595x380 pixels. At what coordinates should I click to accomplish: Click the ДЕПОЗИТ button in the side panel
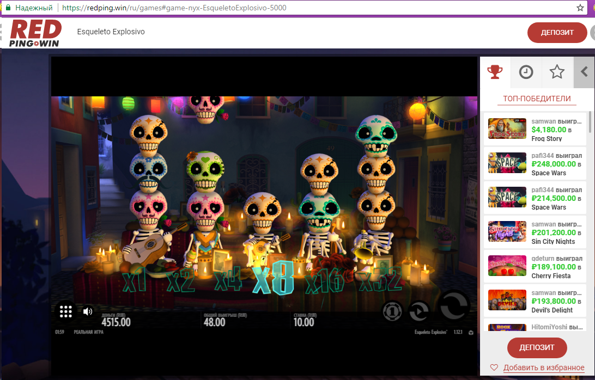click(x=537, y=348)
